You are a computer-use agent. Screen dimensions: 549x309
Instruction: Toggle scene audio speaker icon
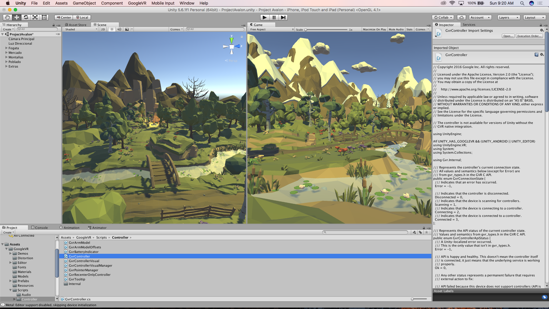pos(119,29)
